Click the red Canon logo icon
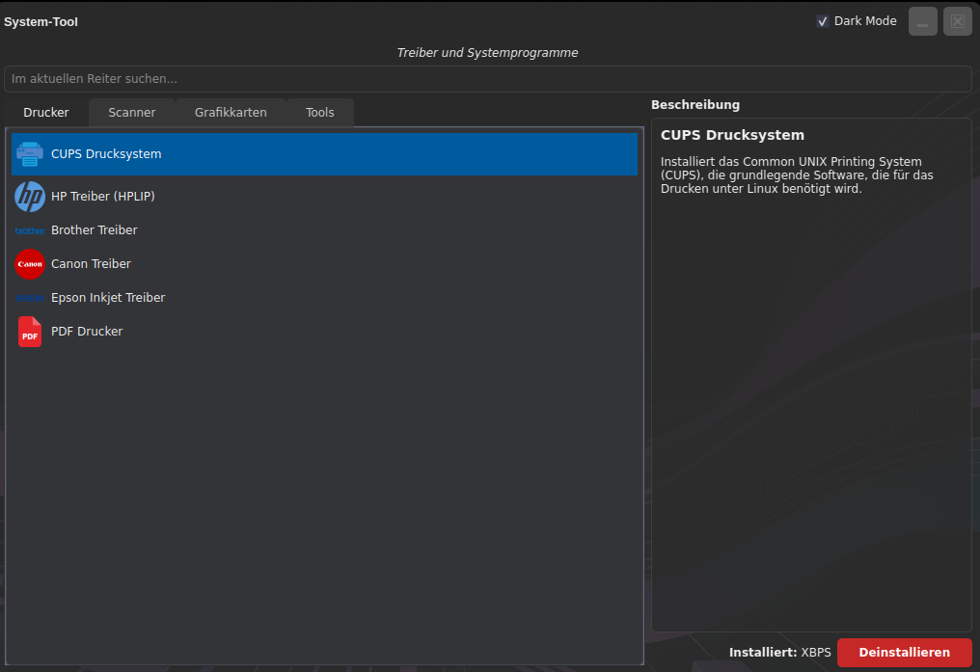Image resolution: width=980 pixels, height=672 pixels. [30, 264]
